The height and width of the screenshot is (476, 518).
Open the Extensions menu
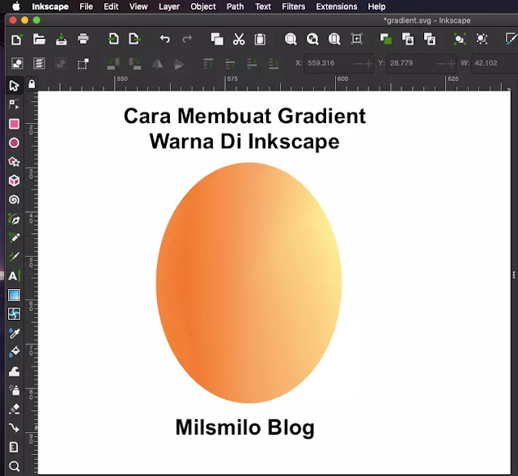[x=337, y=6]
